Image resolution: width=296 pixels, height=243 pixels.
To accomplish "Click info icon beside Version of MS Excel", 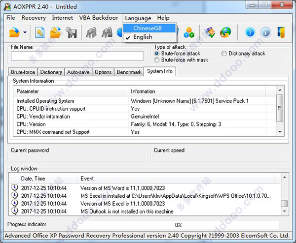I will point(14,203).
